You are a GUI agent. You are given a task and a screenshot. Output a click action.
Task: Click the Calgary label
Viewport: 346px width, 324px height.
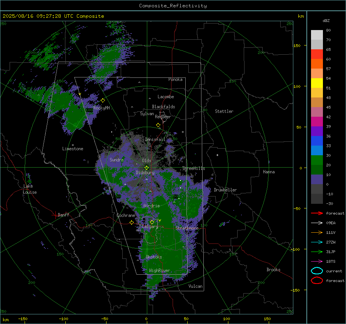tap(150, 227)
